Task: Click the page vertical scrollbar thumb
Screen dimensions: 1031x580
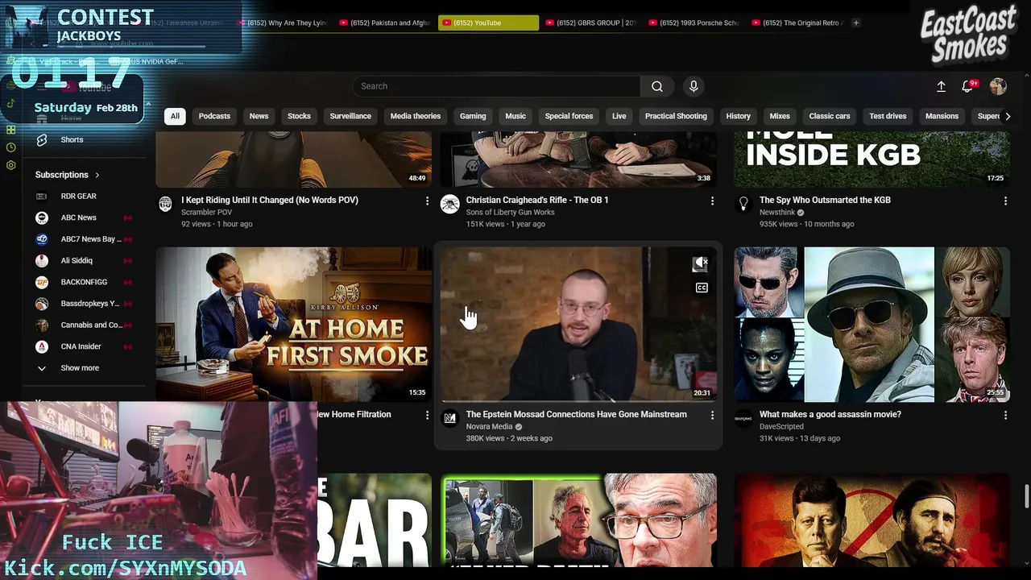Action: 1026,496
